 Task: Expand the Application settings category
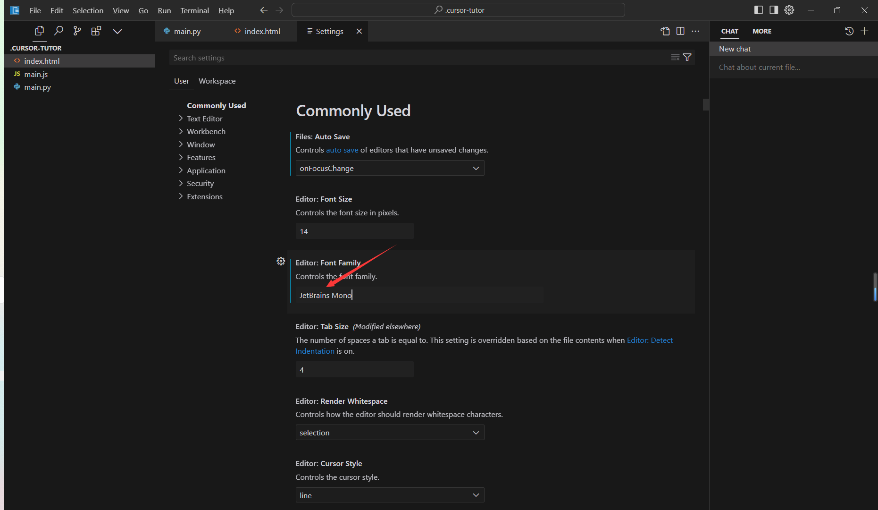pyautogui.click(x=206, y=170)
